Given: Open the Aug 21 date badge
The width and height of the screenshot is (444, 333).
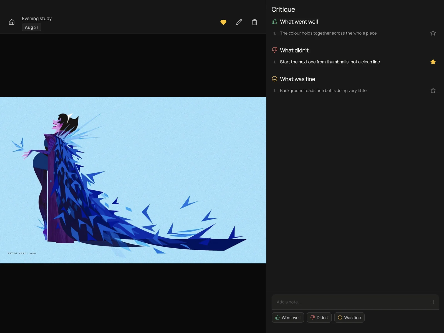Looking at the screenshot, I should 31,27.
